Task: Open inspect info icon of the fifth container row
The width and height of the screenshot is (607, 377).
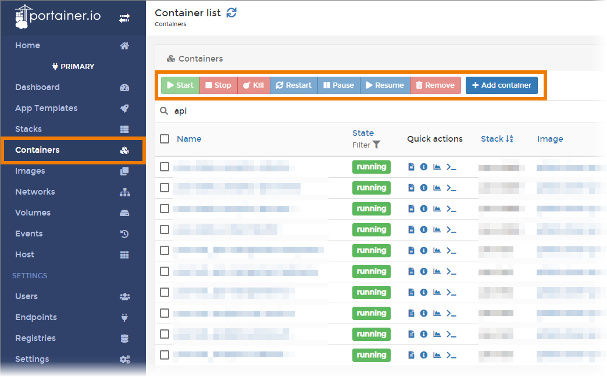Action: pyautogui.click(x=424, y=250)
